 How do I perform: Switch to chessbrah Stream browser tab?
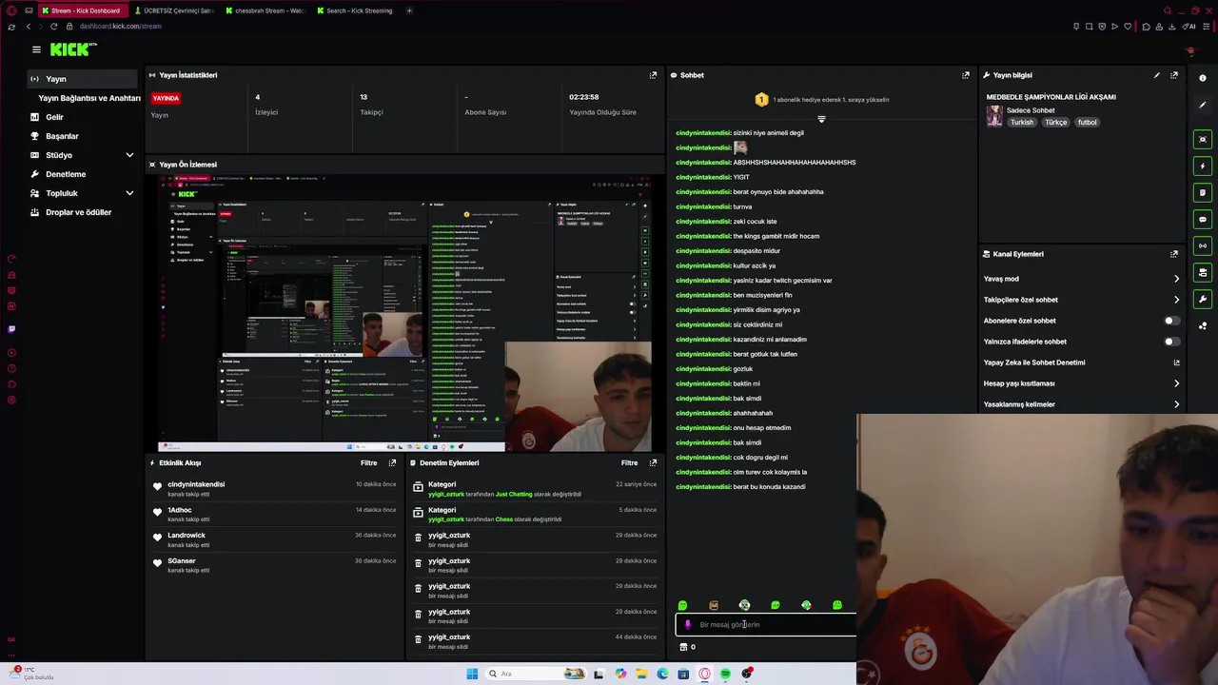pyautogui.click(x=264, y=10)
